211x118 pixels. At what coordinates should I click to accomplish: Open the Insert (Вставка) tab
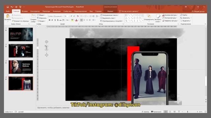[25, 11]
